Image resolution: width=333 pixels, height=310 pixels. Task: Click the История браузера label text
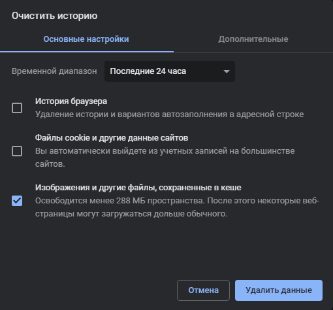tap(71, 101)
